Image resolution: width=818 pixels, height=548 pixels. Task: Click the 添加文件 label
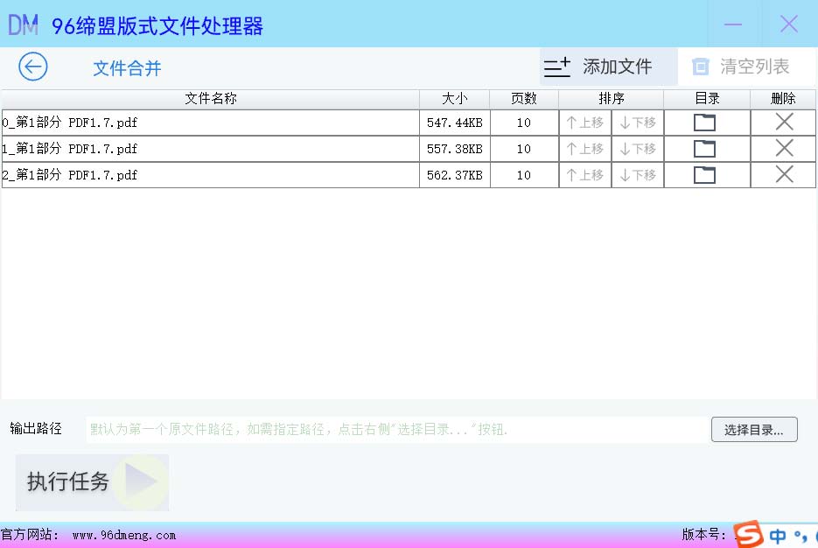click(x=617, y=67)
